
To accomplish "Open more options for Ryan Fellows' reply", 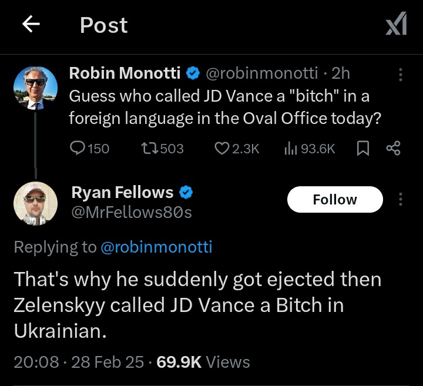I will 401,200.
